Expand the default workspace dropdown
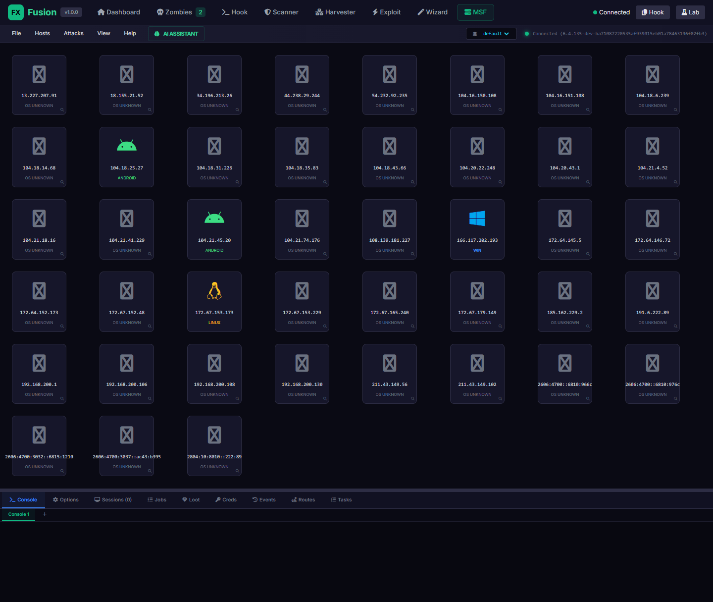 coord(491,34)
